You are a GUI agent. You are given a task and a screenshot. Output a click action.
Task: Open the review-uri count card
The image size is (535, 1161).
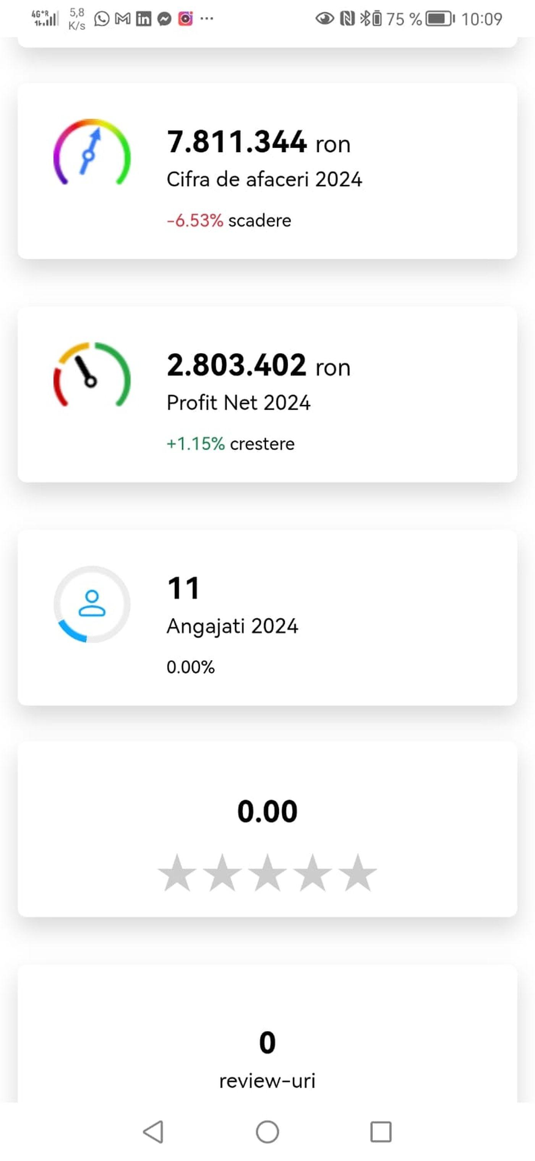pos(267,1055)
